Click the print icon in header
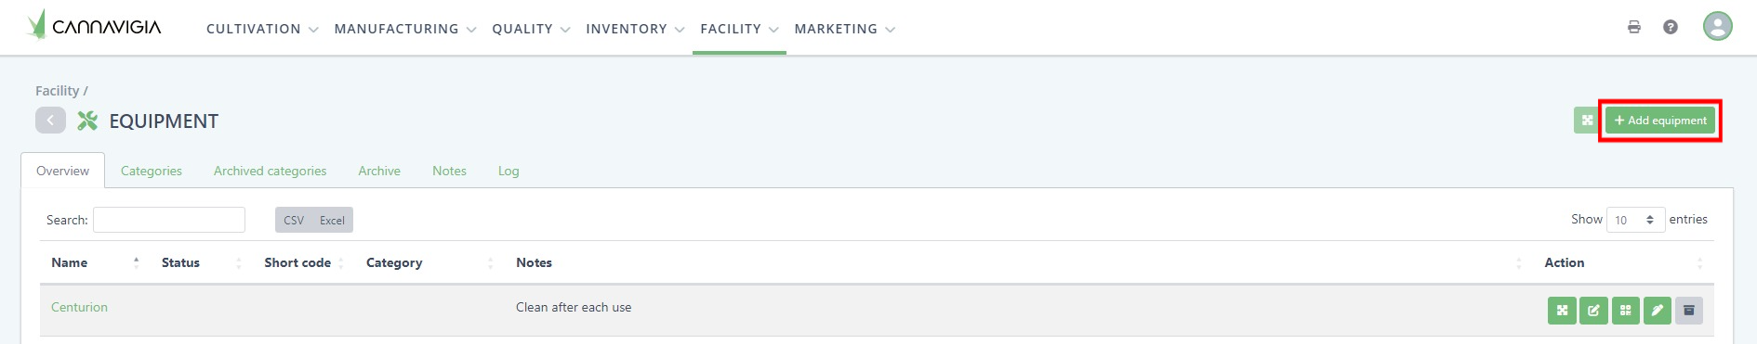 [1634, 27]
